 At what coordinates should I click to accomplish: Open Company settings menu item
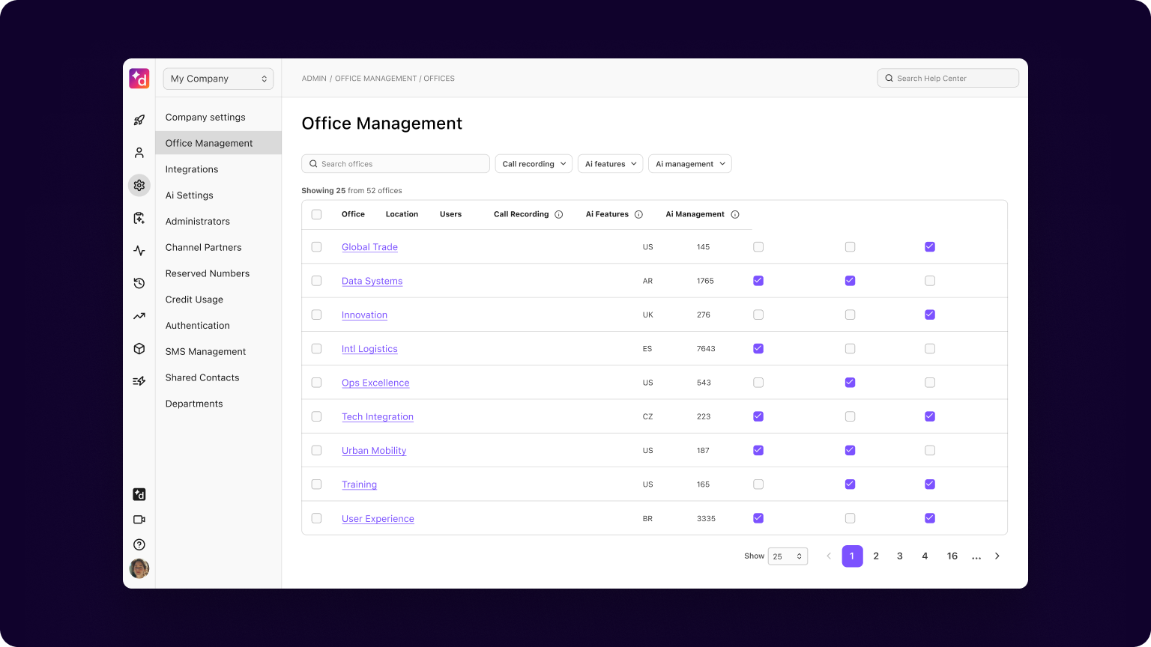[x=218, y=118]
